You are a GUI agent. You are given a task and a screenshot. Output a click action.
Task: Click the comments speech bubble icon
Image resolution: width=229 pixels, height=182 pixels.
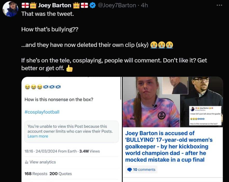(129, 170)
